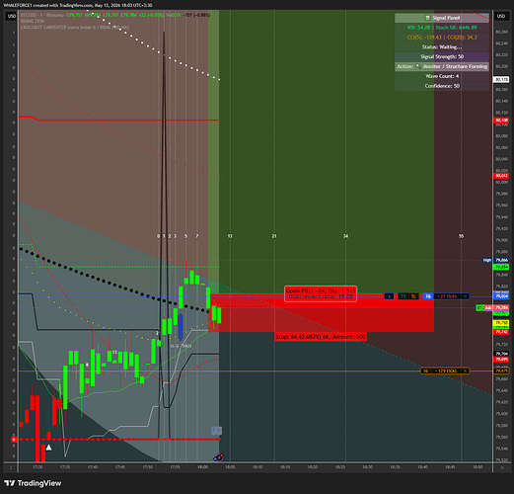Click the TradingView logo

point(33,483)
